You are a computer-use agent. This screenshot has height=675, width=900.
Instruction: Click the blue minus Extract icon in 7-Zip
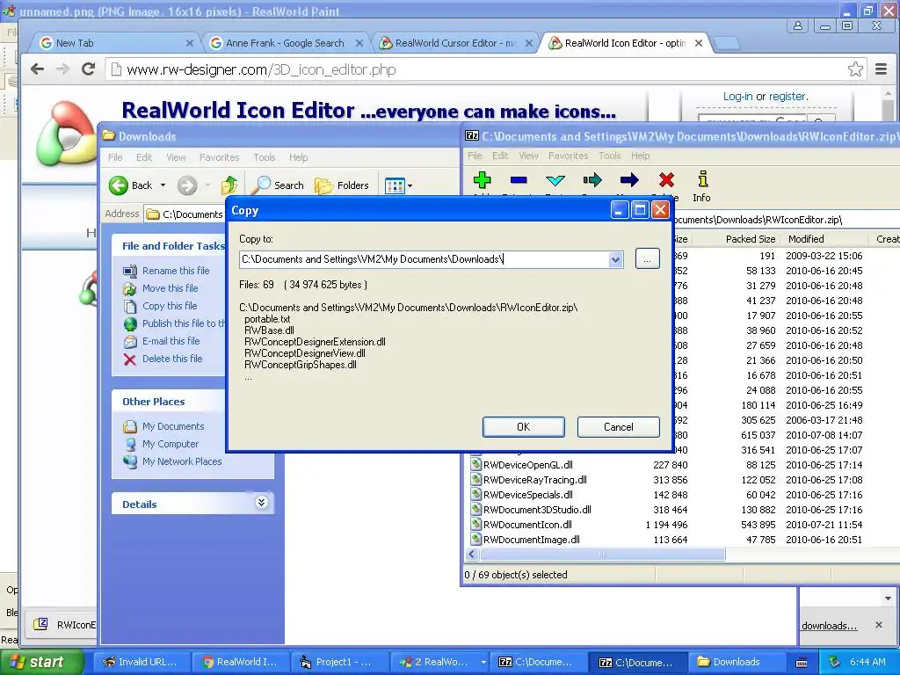click(x=519, y=180)
